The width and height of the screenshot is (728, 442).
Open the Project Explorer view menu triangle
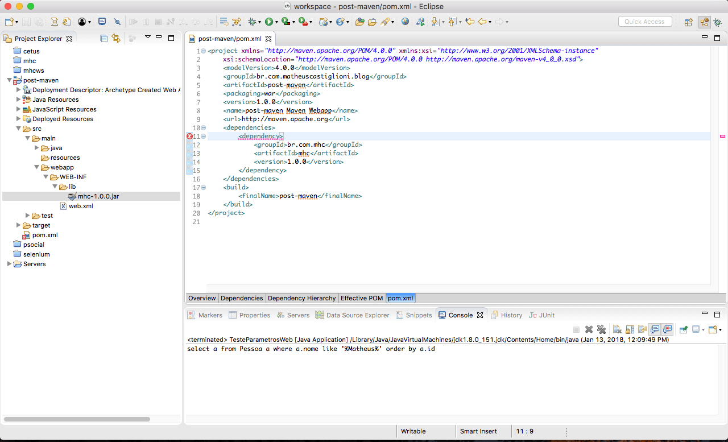point(147,37)
